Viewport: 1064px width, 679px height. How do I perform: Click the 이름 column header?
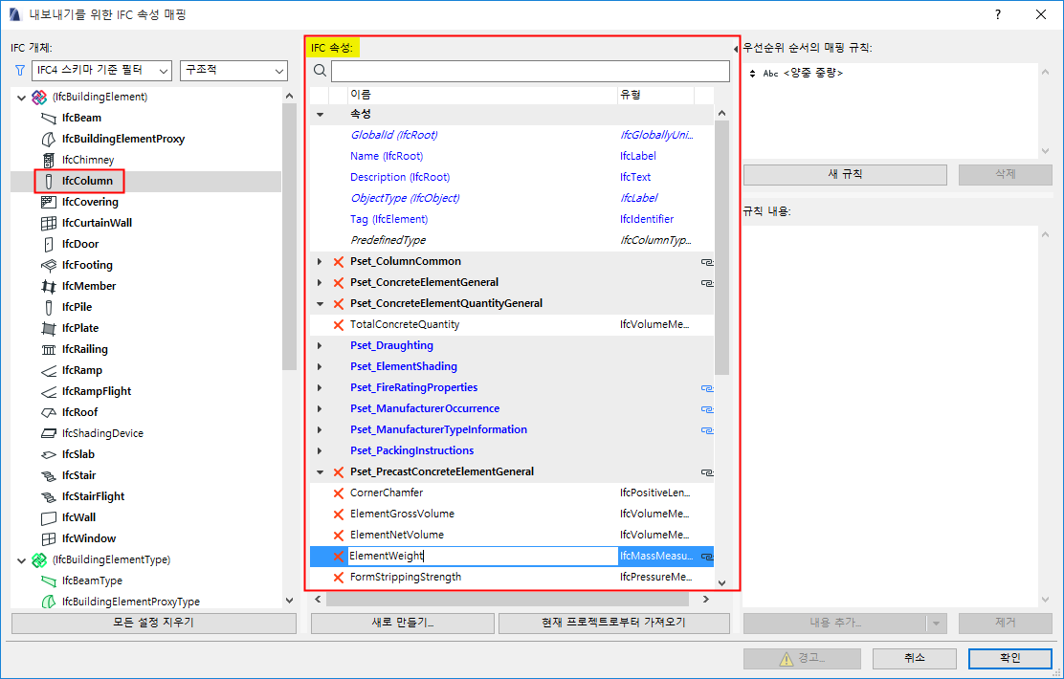click(482, 95)
